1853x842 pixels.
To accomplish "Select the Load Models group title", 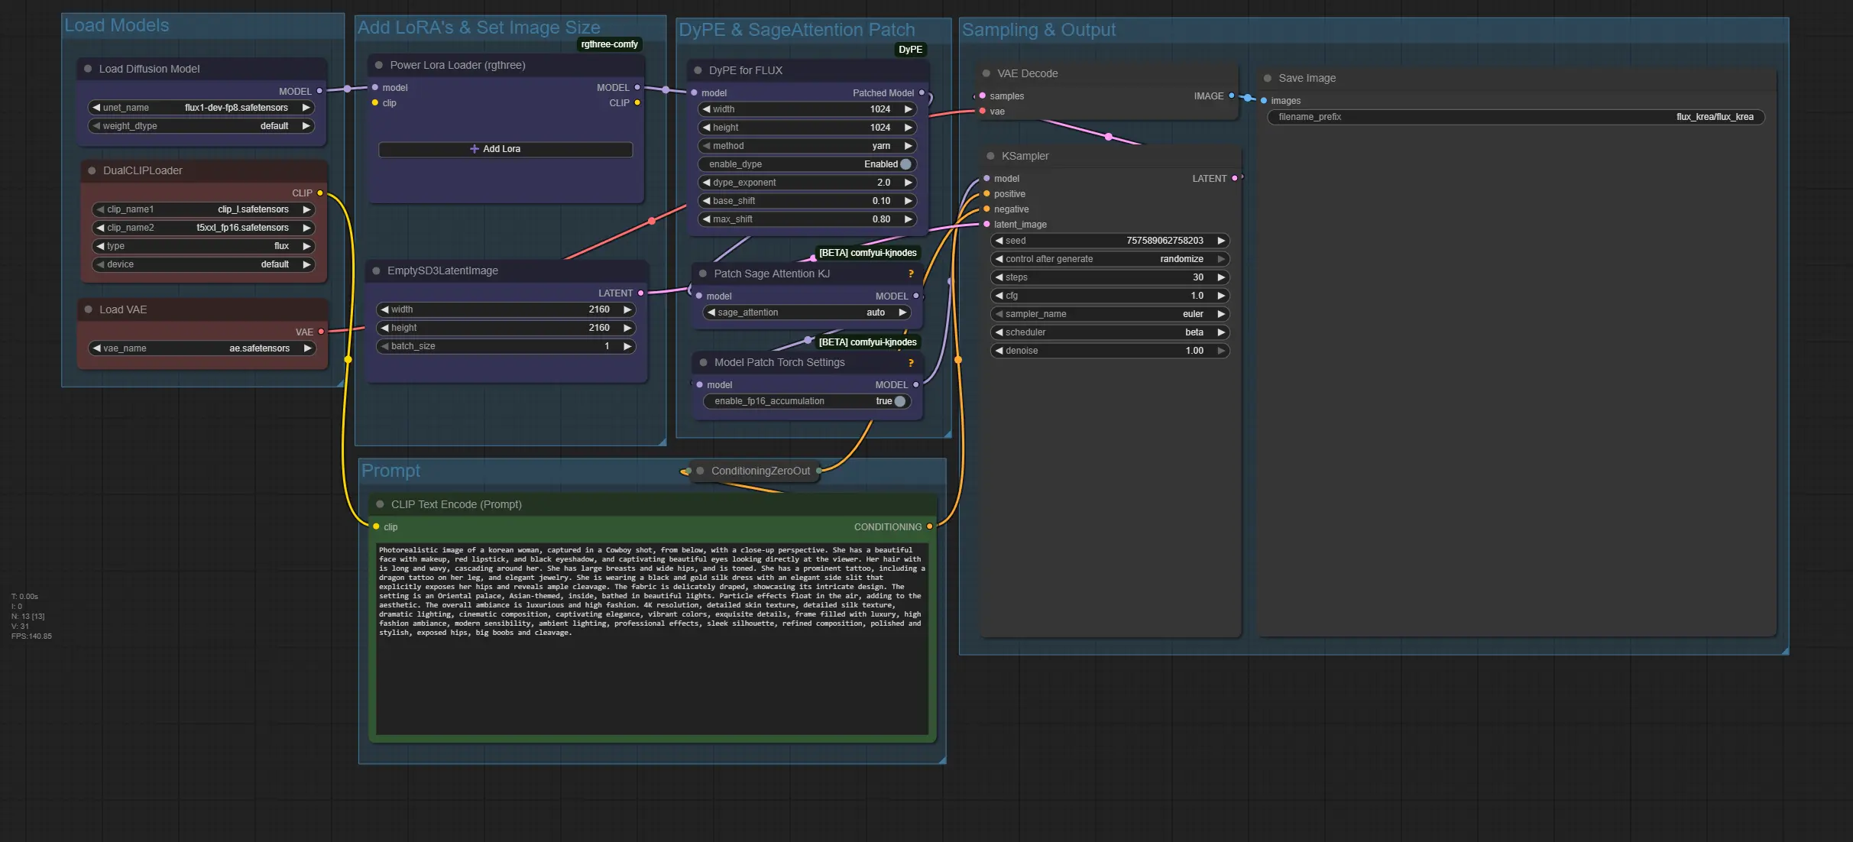I will [117, 25].
